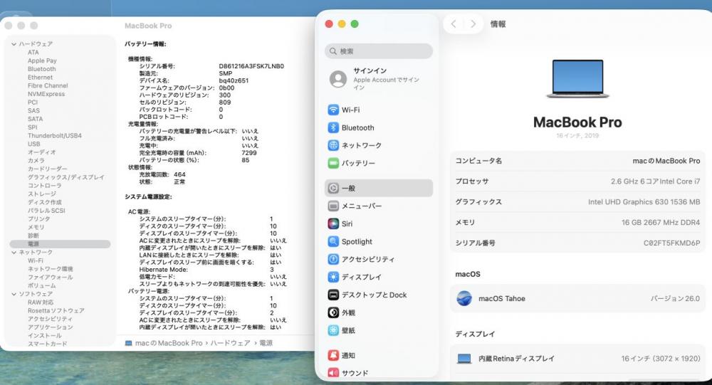Collapse the ソフトウェア tree section

point(14,294)
